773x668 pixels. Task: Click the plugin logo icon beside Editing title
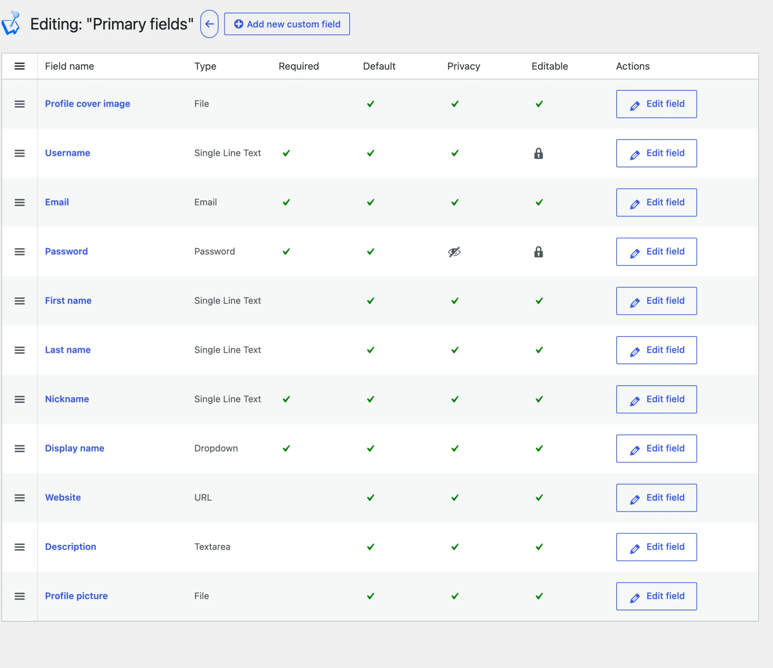tap(11, 23)
